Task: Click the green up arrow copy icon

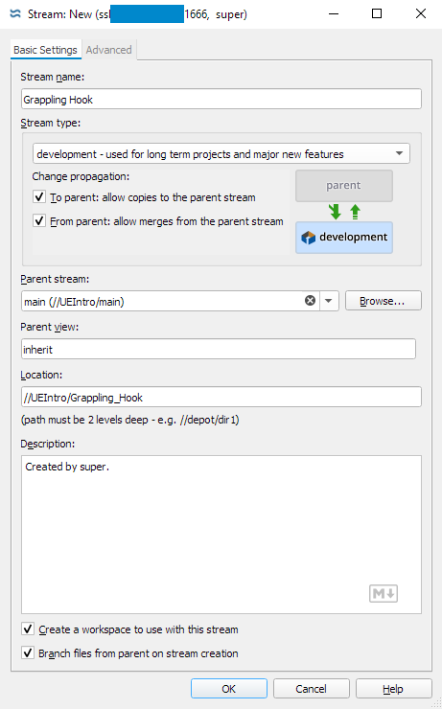Action: (x=355, y=212)
